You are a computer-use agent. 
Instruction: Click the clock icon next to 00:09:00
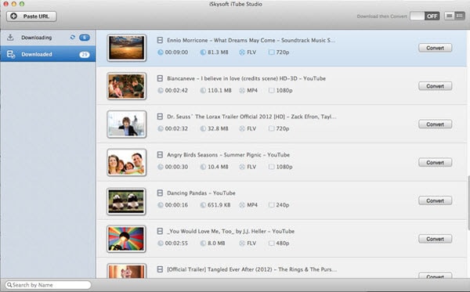point(161,52)
